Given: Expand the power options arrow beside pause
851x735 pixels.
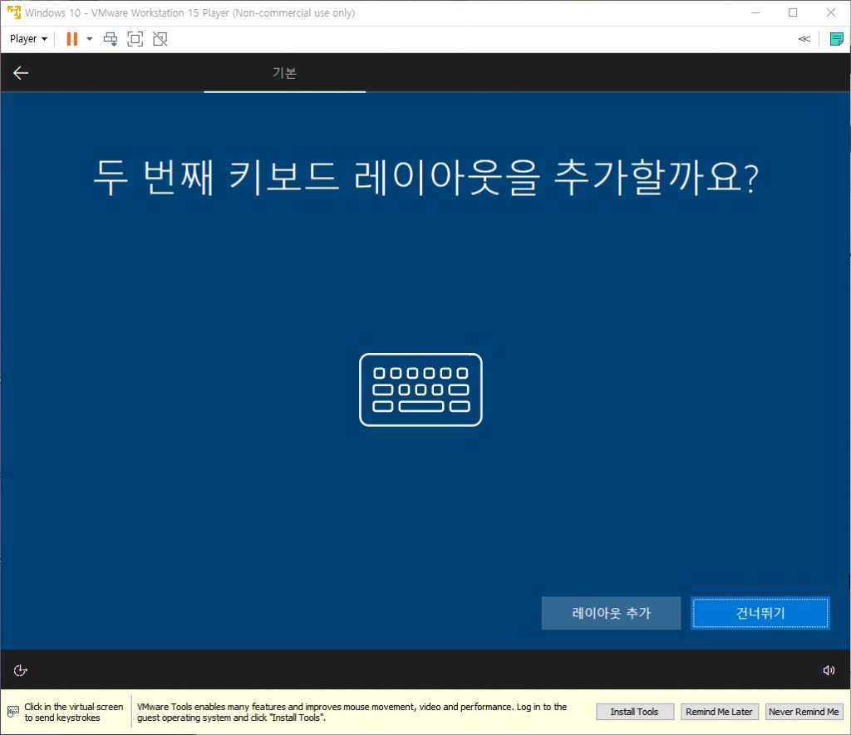Looking at the screenshot, I should coord(90,39).
